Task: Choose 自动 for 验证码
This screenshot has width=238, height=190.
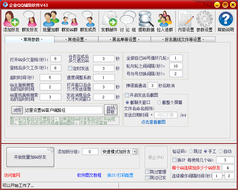Action: pos(221,151)
